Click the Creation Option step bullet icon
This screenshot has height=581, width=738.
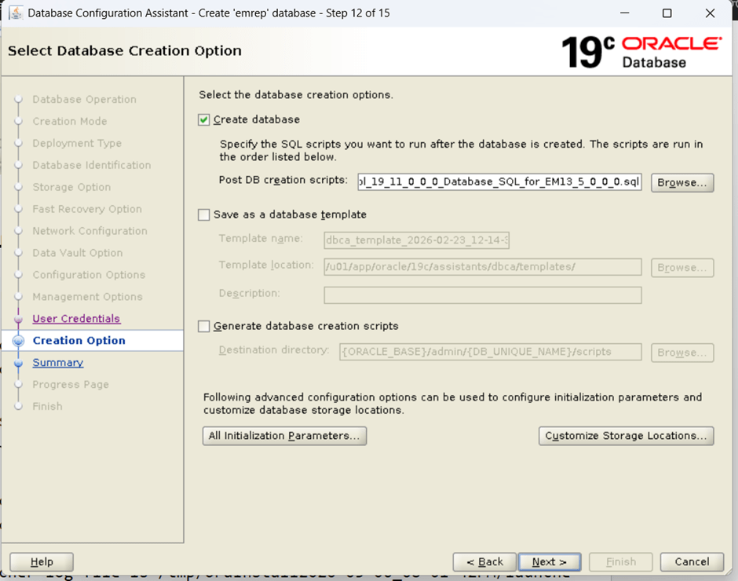[19, 341]
